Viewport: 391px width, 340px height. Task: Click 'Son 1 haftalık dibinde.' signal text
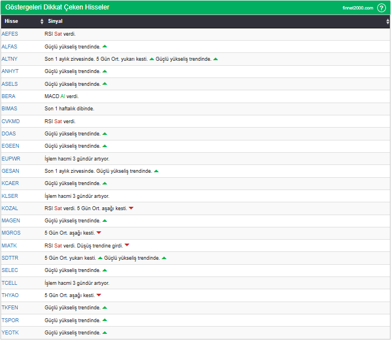click(x=69, y=109)
